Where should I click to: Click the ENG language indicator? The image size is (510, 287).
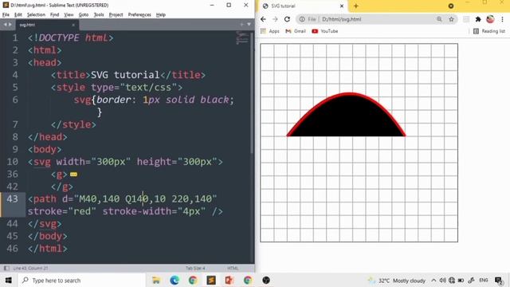coord(484,280)
